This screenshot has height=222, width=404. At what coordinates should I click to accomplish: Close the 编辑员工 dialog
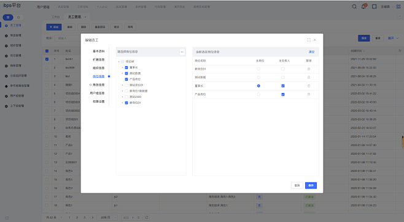coord(315,40)
